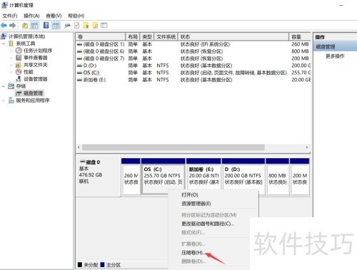Choose 更改驱动器号和路径(C)... in context menu
This screenshot has width=357, height=270.
pos(208,224)
